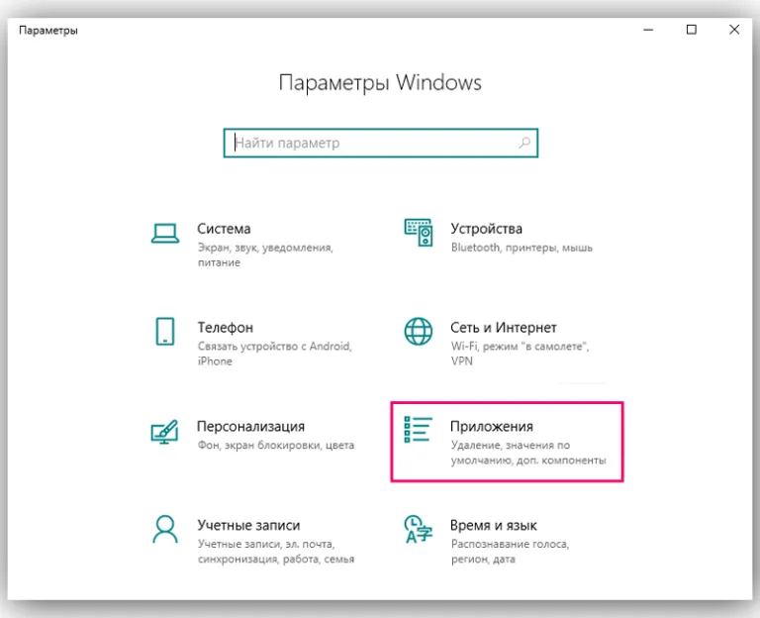
Task: Select the Учетные записи person icon
Action: 165,529
